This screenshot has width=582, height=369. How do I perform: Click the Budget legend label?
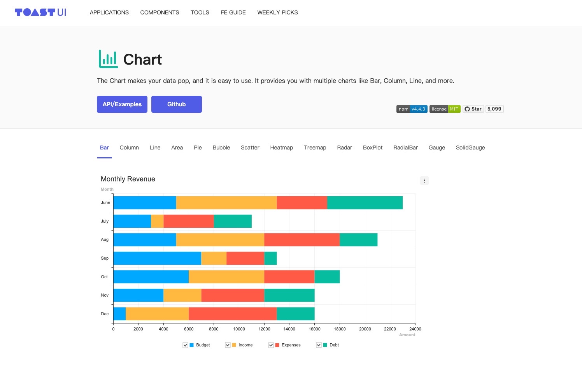[203, 345]
